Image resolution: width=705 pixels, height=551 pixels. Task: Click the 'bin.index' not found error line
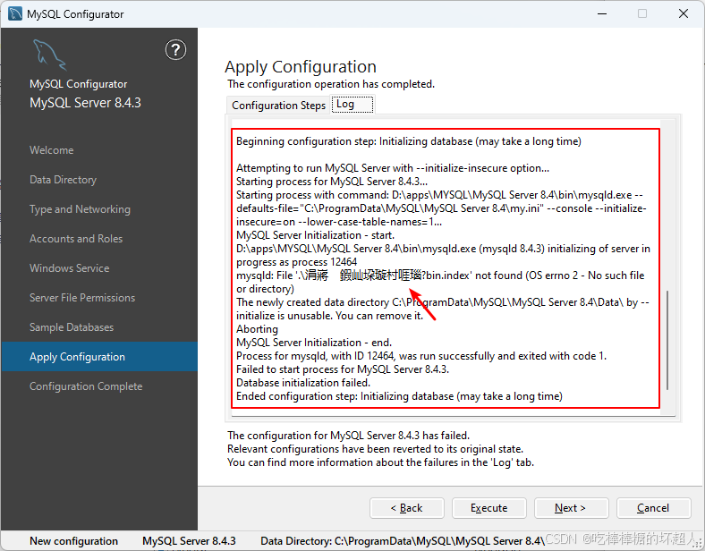(440, 282)
